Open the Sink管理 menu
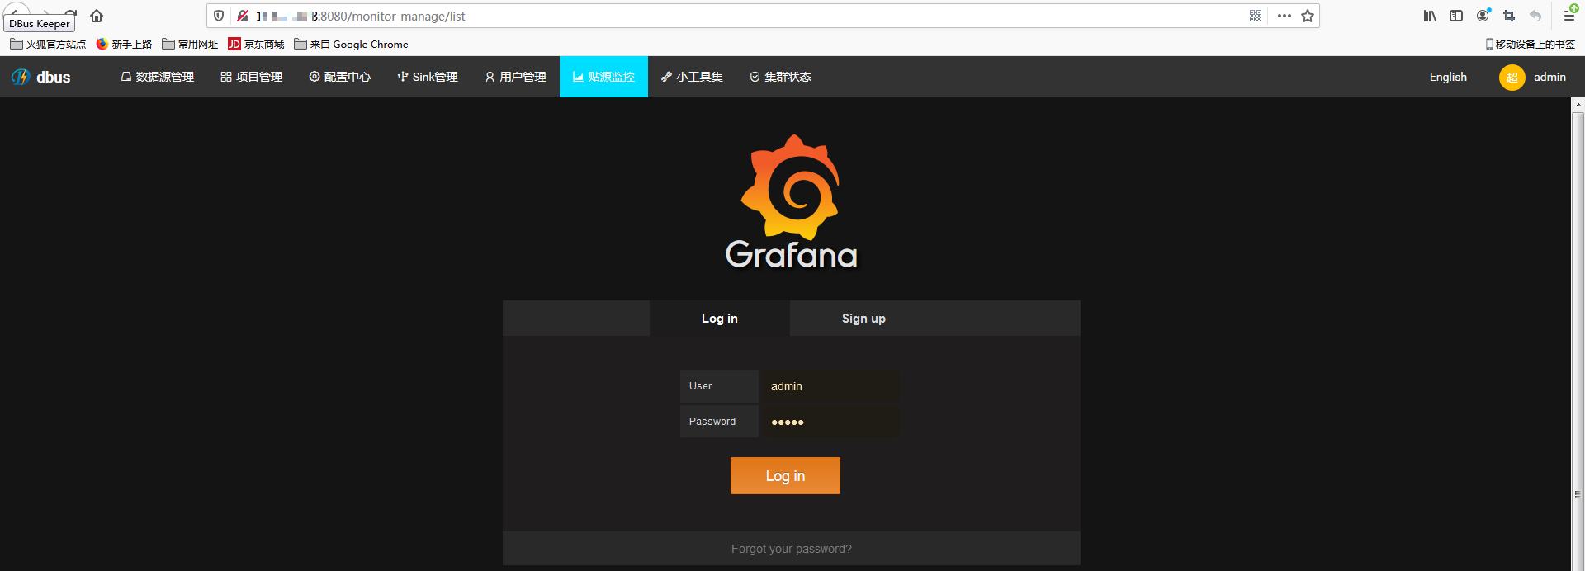 pos(428,77)
